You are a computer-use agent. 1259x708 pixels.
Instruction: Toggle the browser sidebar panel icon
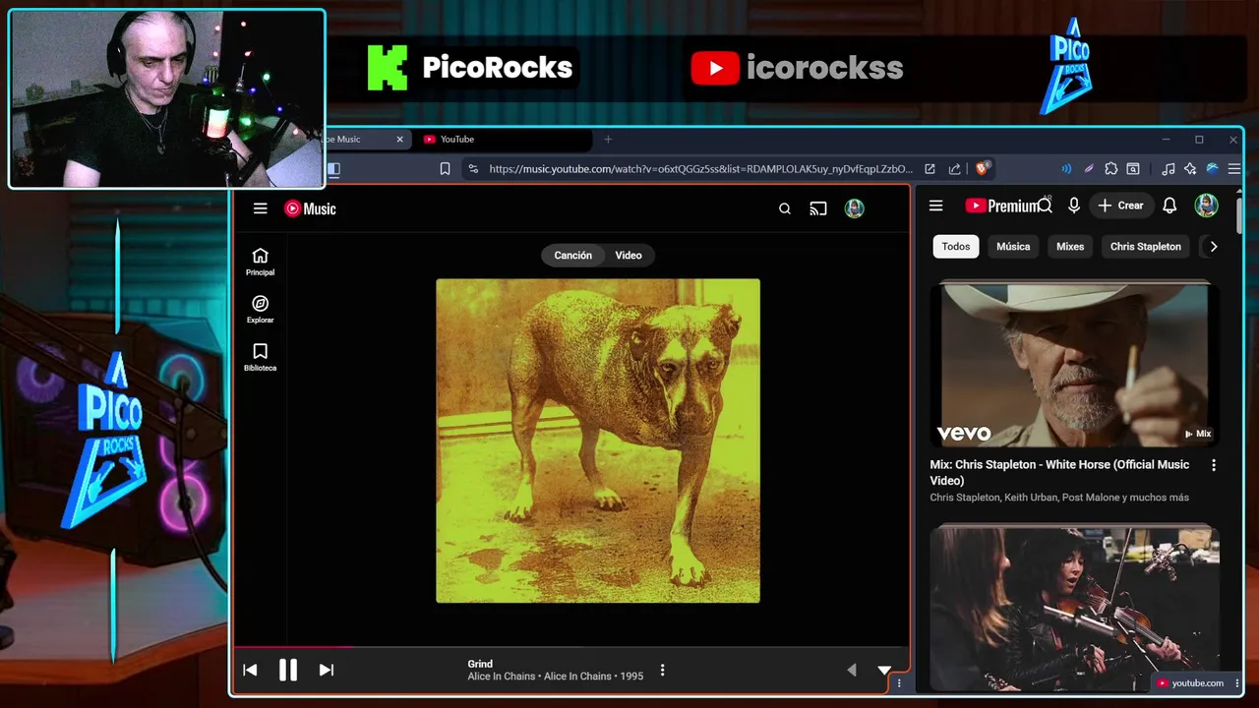click(x=333, y=169)
